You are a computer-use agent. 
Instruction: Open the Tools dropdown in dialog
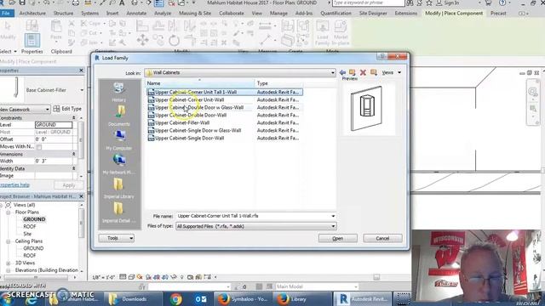click(x=116, y=238)
